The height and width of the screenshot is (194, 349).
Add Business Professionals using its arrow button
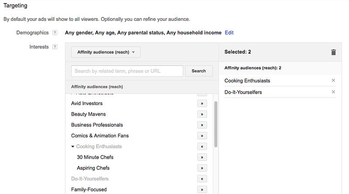pos(202,125)
